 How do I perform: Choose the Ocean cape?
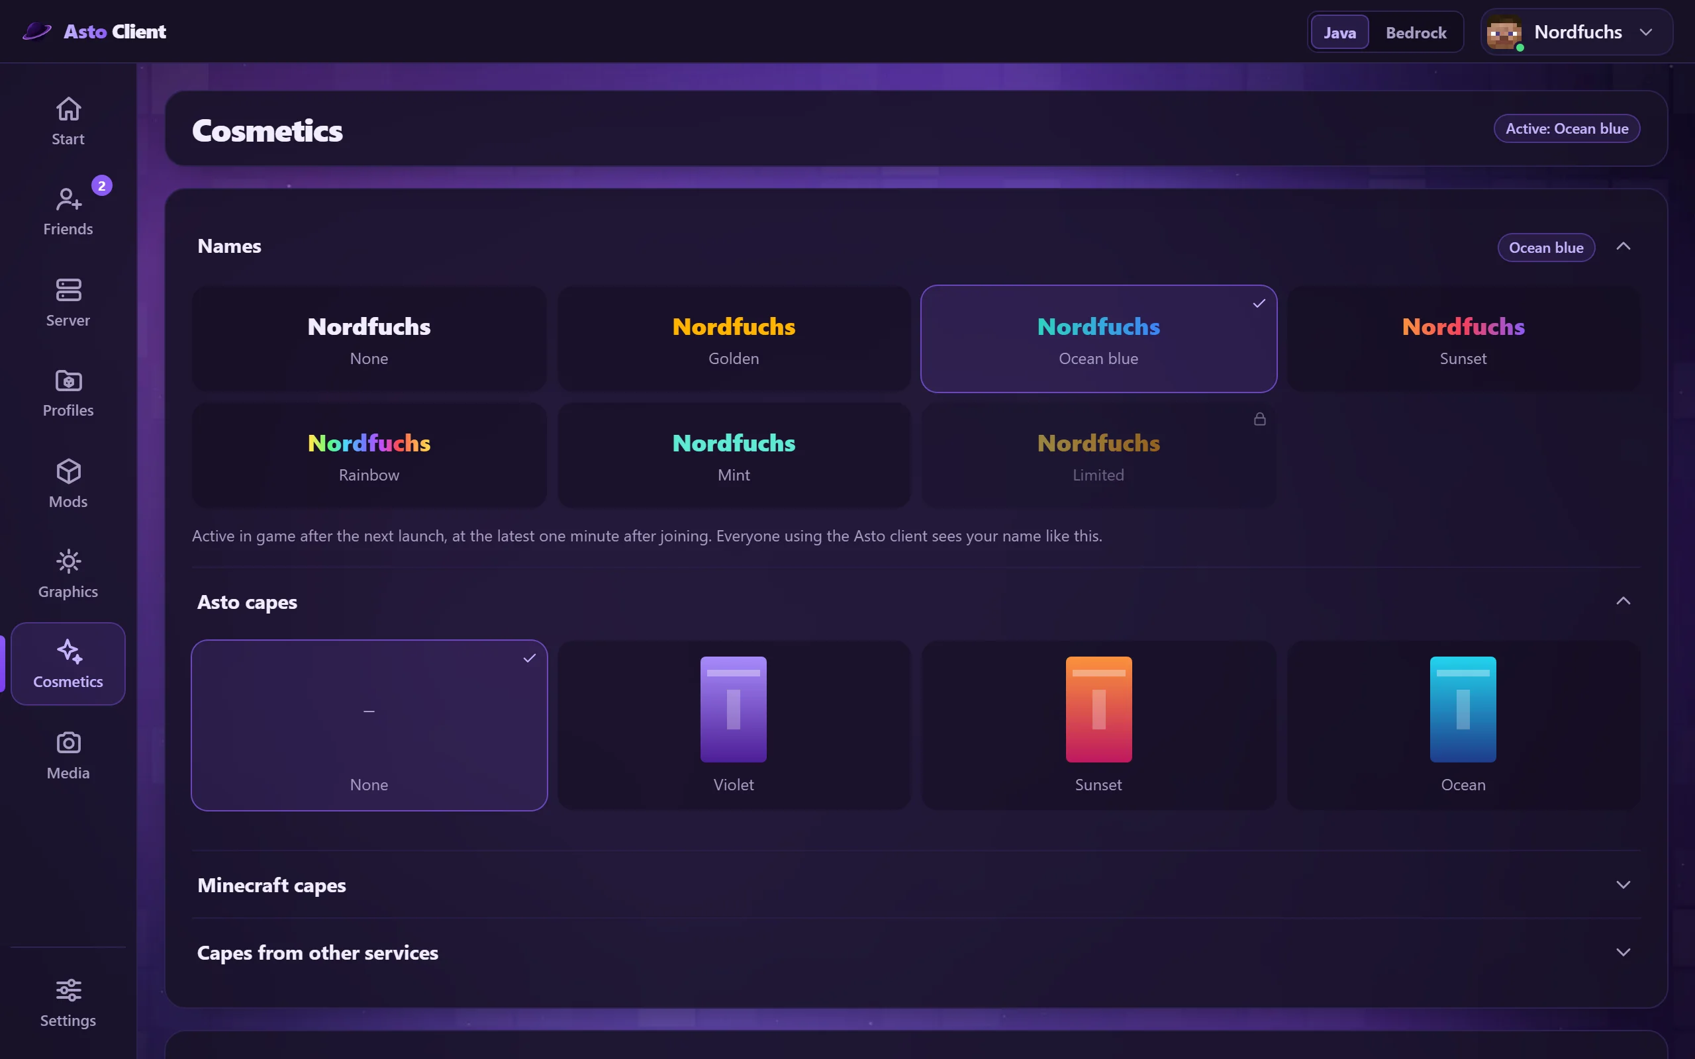[1463, 725]
